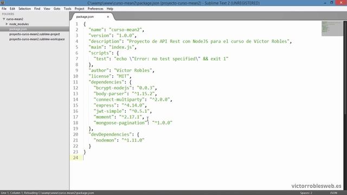
Task: Close the package.json tab
Action: 108,17
